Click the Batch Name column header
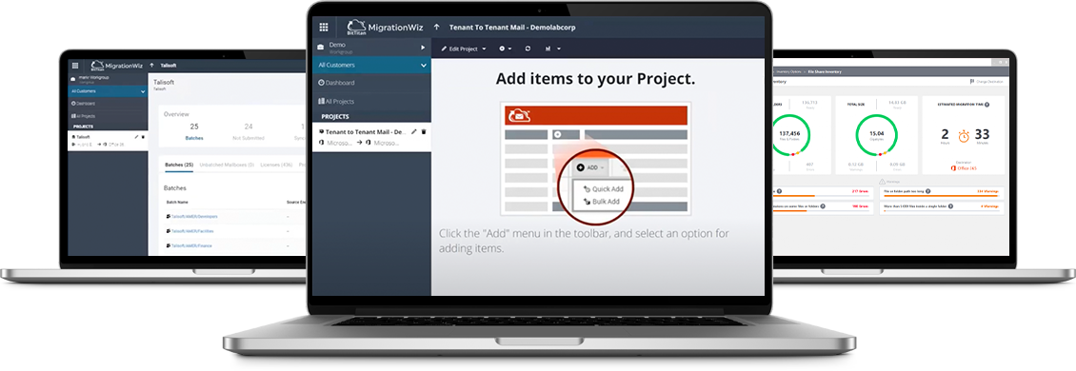This screenshot has height=371, width=1076. click(x=176, y=203)
